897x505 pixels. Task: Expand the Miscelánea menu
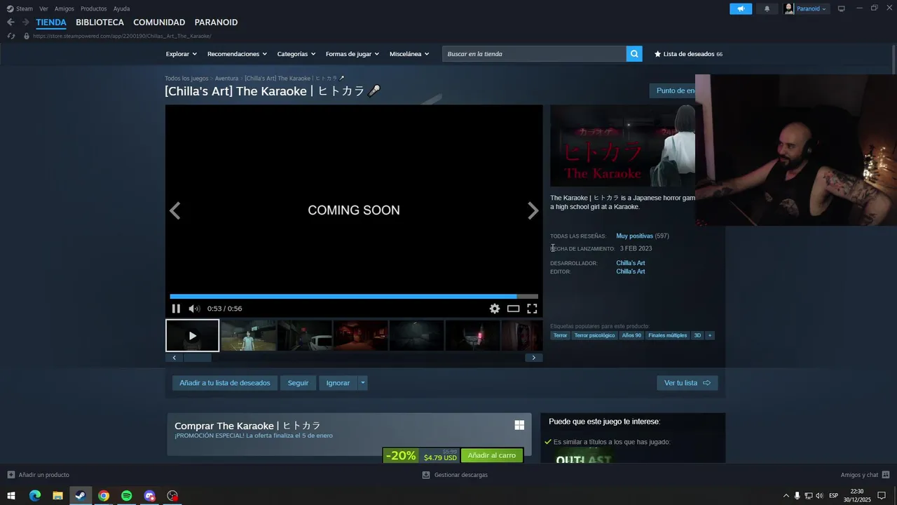(x=409, y=54)
